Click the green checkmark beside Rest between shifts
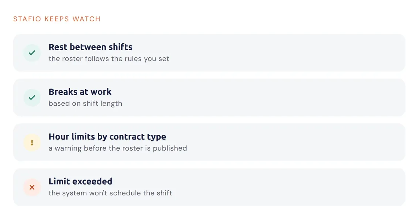The width and height of the screenshot is (419, 220). pyautogui.click(x=32, y=53)
